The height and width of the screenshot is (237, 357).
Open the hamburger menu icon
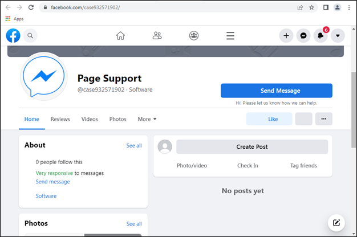[x=230, y=36]
